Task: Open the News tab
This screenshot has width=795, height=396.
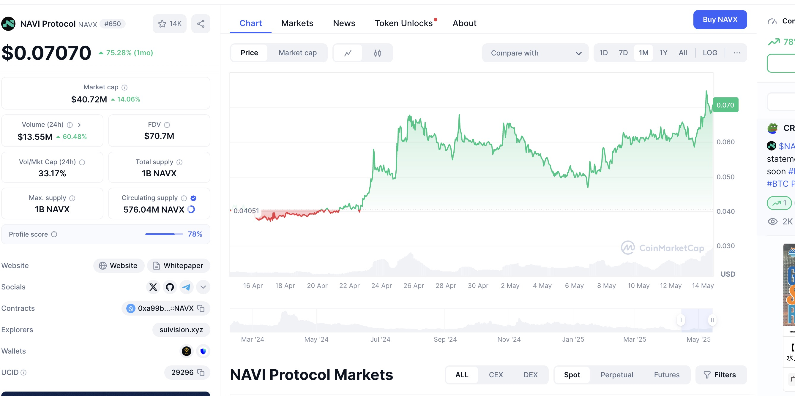Action: point(344,23)
